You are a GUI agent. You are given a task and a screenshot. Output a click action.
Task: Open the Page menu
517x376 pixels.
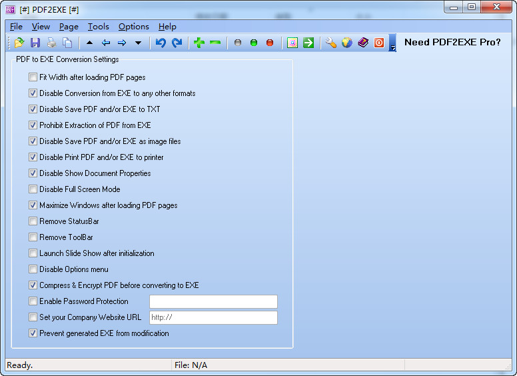[x=69, y=27]
